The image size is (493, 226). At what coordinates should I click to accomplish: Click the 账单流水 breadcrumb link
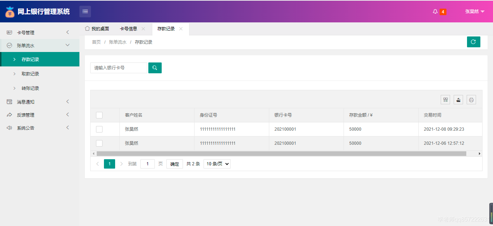click(118, 42)
